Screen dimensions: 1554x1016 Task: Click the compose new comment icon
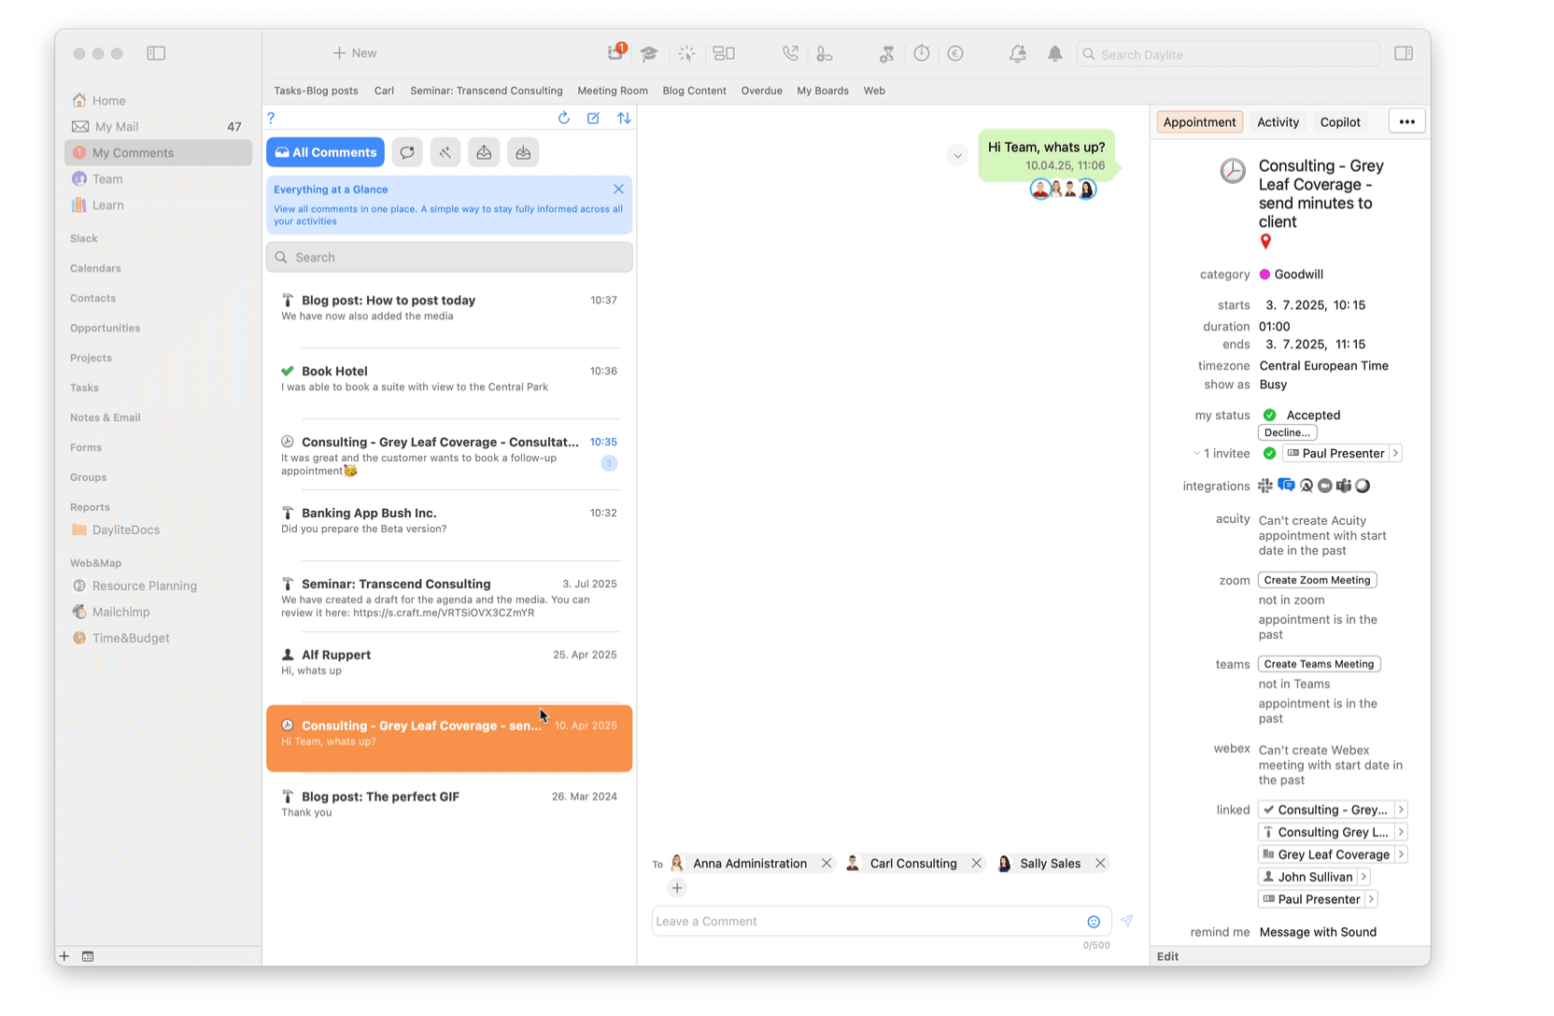tap(593, 118)
